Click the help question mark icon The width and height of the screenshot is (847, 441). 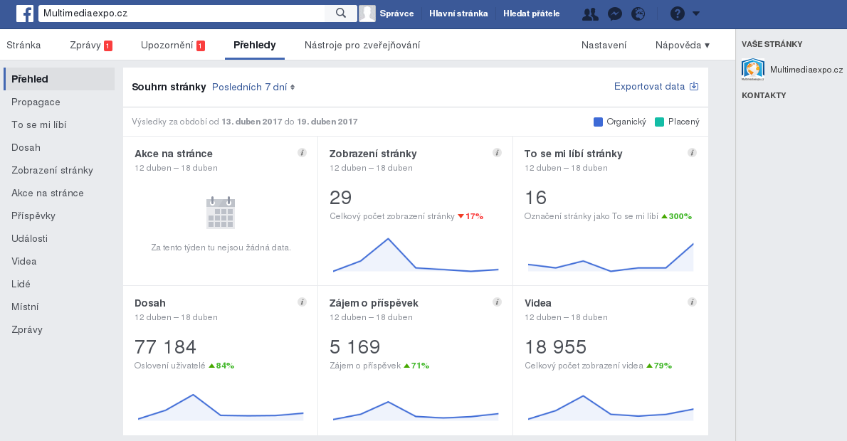point(678,14)
